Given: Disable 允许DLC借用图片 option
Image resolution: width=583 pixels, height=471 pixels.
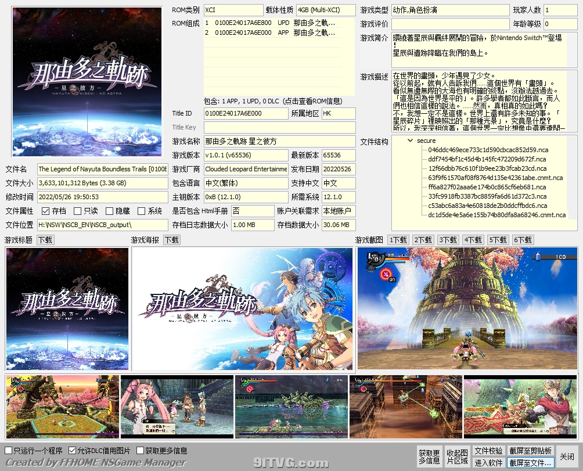Looking at the screenshot, I should (x=72, y=451).
